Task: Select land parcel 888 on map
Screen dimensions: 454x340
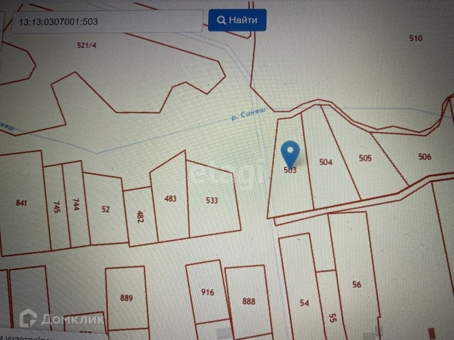Action: tap(248, 301)
